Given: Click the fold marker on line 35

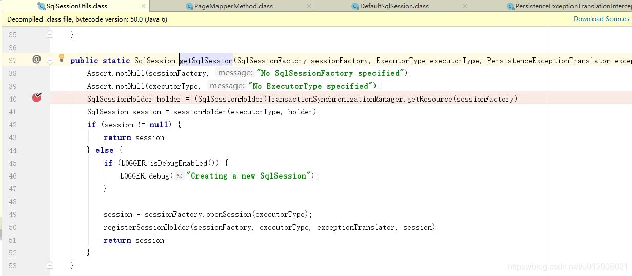Looking at the screenshot, I should (50, 34).
